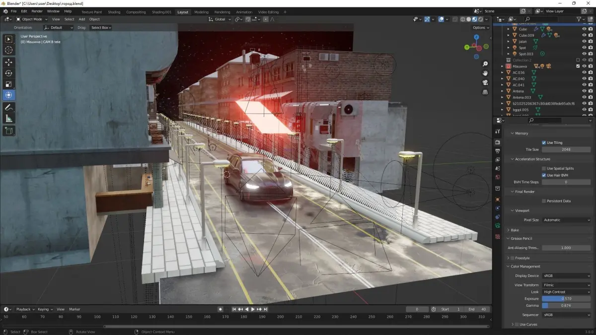
Task: Open the File menu
Action: pyautogui.click(x=13, y=11)
